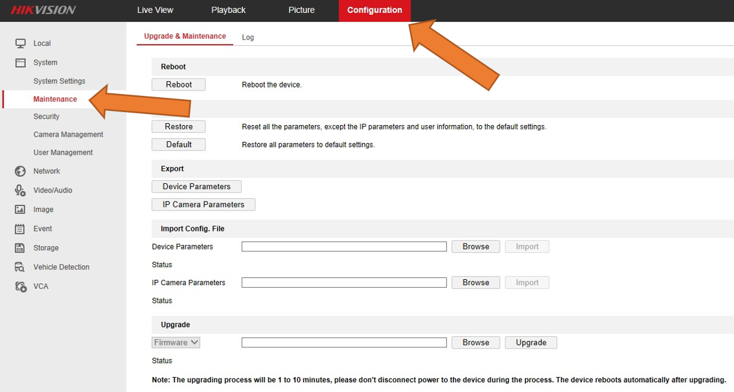Go to the Live View page
The image size is (734, 392).
click(155, 10)
